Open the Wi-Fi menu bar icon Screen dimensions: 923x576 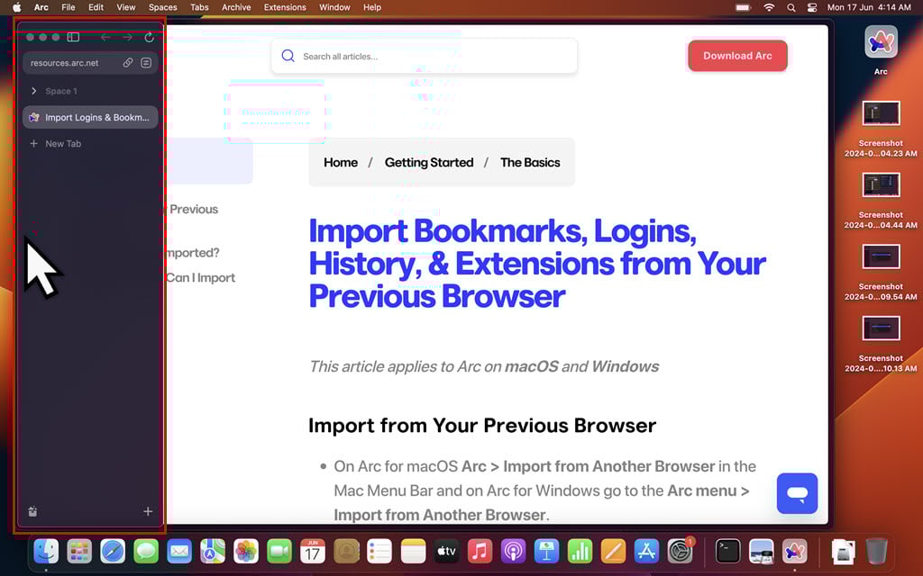769,7
